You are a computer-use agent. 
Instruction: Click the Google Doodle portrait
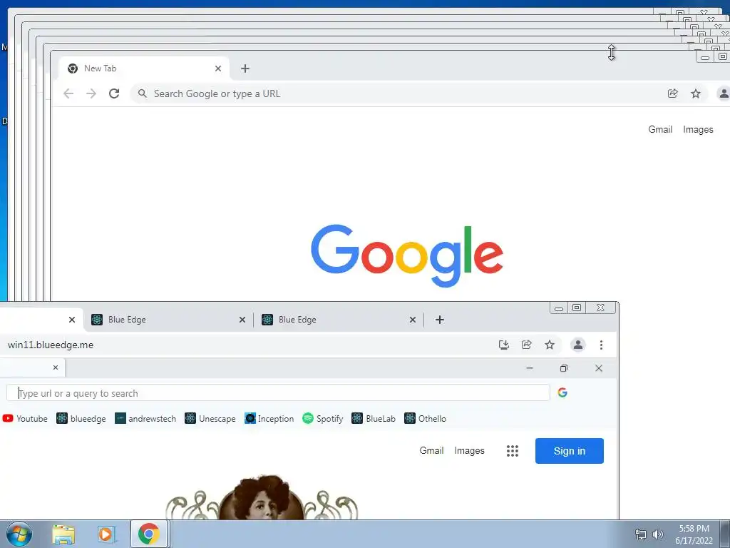pyautogui.click(x=262, y=497)
